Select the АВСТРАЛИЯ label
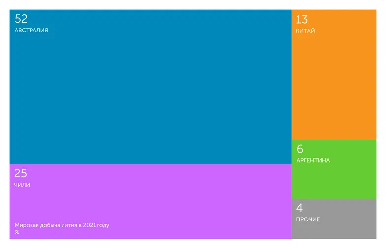Image resolution: width=386 pixels, height=249 pixels. 32,31
